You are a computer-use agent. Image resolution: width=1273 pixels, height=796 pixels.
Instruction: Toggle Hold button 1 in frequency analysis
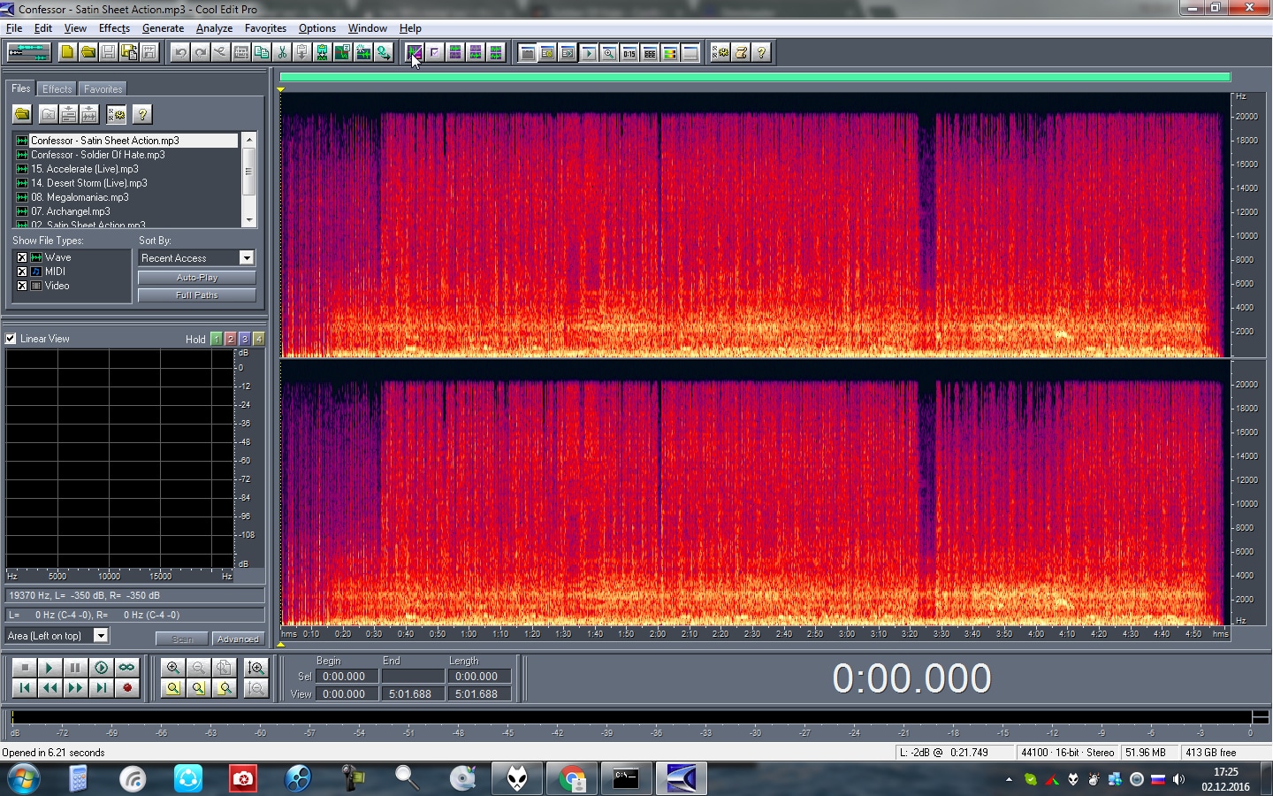tap(217, 339)
